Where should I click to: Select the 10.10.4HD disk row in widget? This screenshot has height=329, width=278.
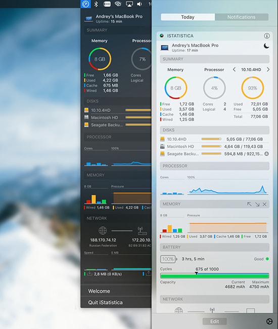tap(214, 139)
